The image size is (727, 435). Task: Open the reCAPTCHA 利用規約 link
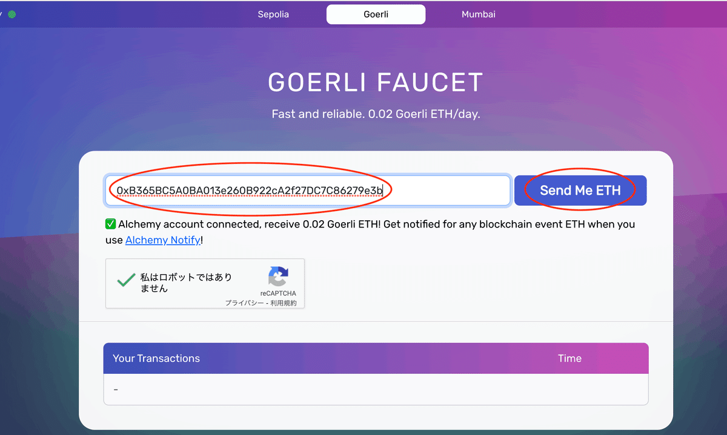[284, 303]
